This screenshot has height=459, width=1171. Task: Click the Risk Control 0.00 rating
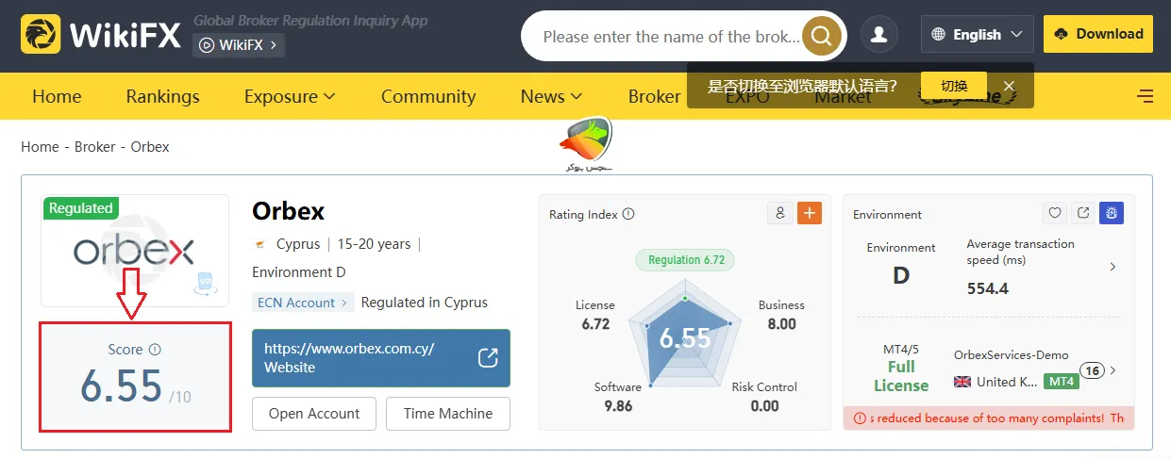pyautogui.click(x=764, y=397)
